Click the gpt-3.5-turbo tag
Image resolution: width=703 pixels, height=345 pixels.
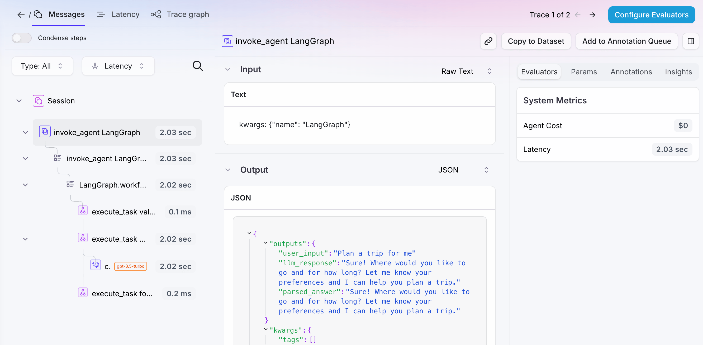click(130, 266)
